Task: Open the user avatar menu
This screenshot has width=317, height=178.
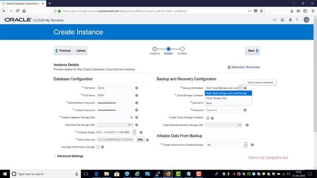Action: 307,20
